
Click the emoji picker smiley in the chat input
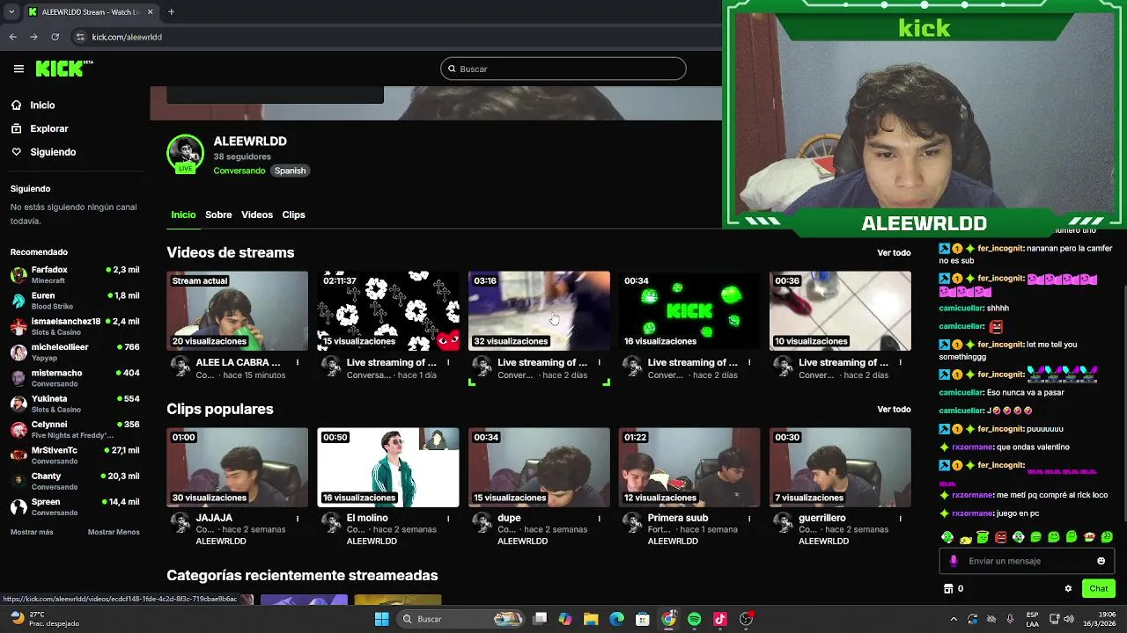click(1101, 561)
